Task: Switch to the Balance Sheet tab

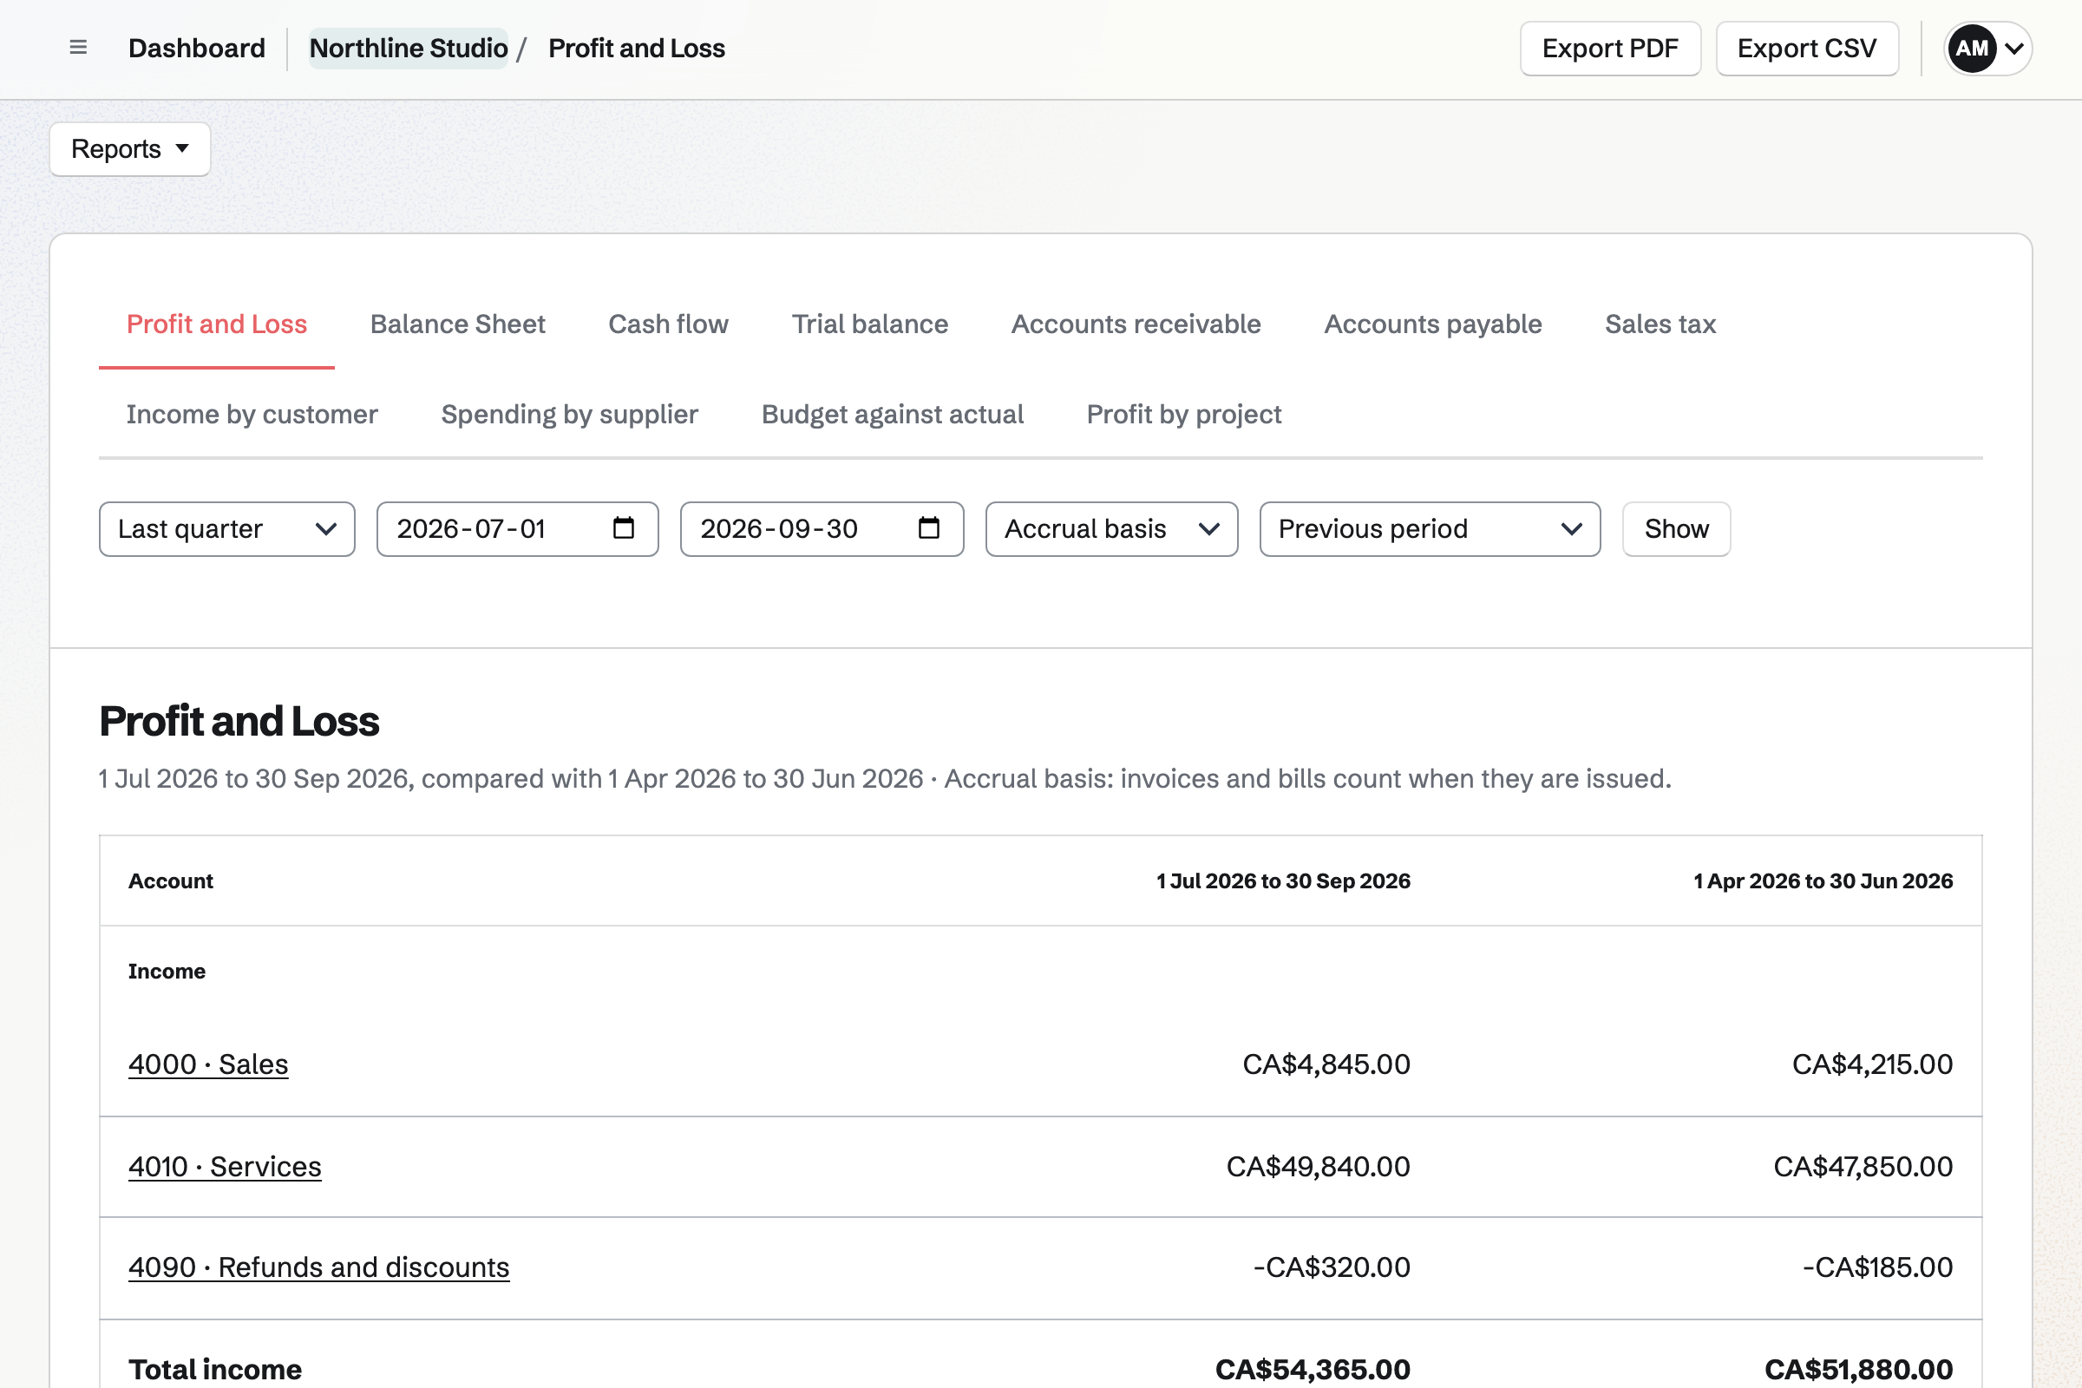Action: (458, 324)
